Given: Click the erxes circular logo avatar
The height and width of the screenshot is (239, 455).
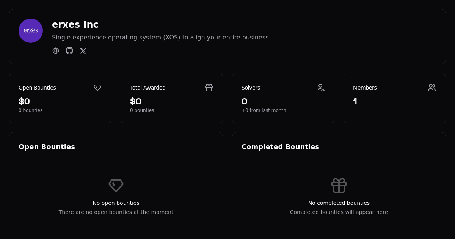Looking at the screenshot, I should pyautogui.click(x=31, y=31).
